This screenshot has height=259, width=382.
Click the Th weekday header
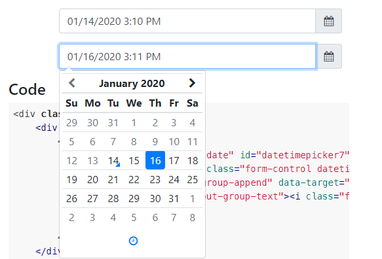[x=155, y=103]
